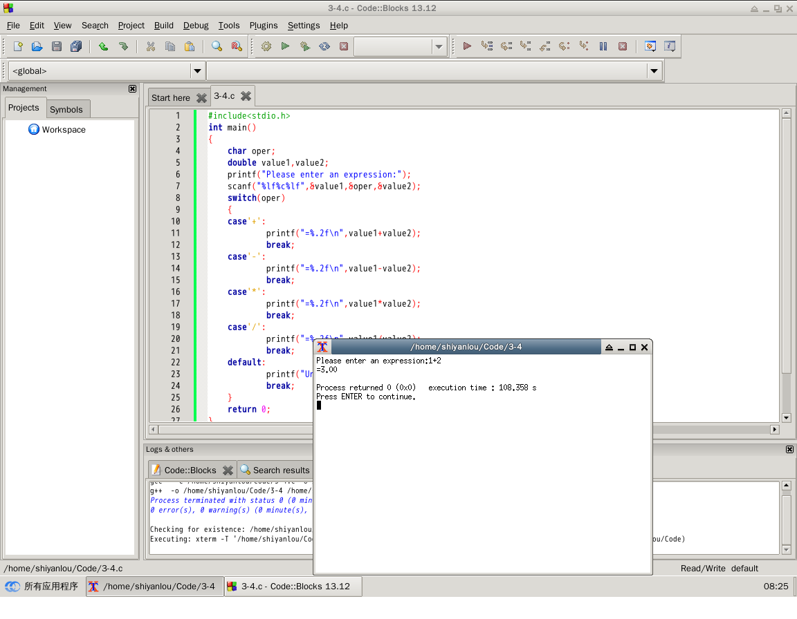Click the editor scrollbar down arrow
Viewport: 797px width, 619px height.
(786, 417)
